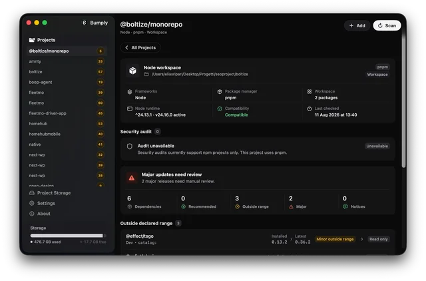Open the amnty project
Screen dimensions: 426x281
pyautogui.click(x=67, y=61)
